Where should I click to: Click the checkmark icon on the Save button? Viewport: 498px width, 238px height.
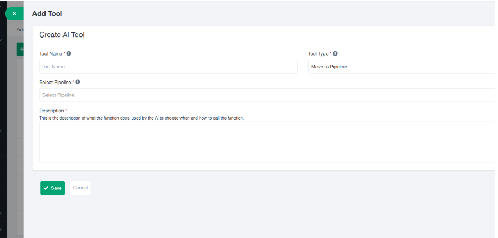coord(46,188)
